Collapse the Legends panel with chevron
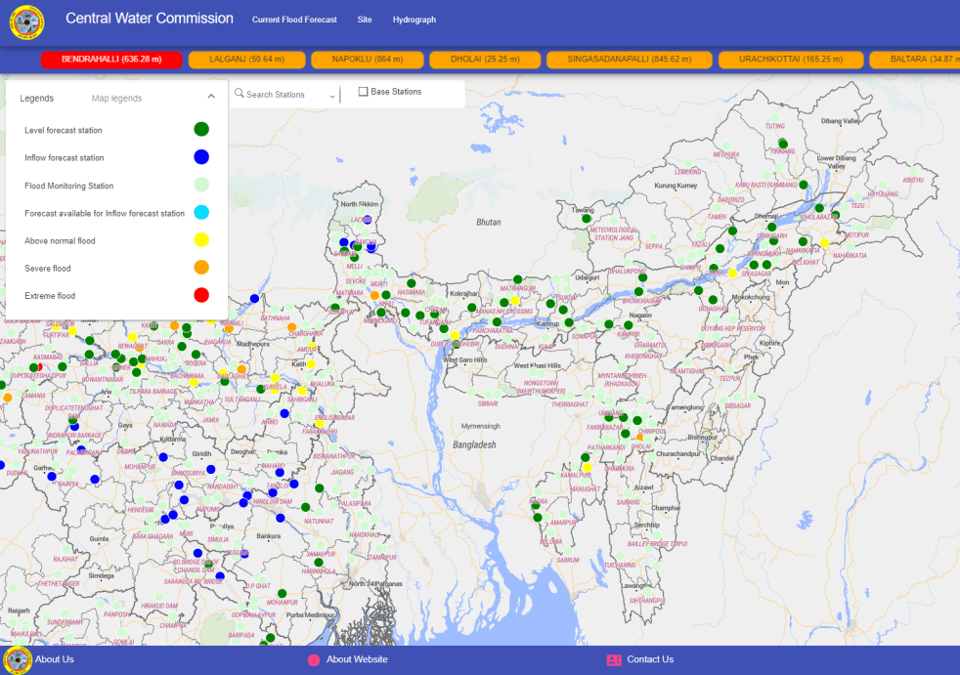 coord(211,97)
